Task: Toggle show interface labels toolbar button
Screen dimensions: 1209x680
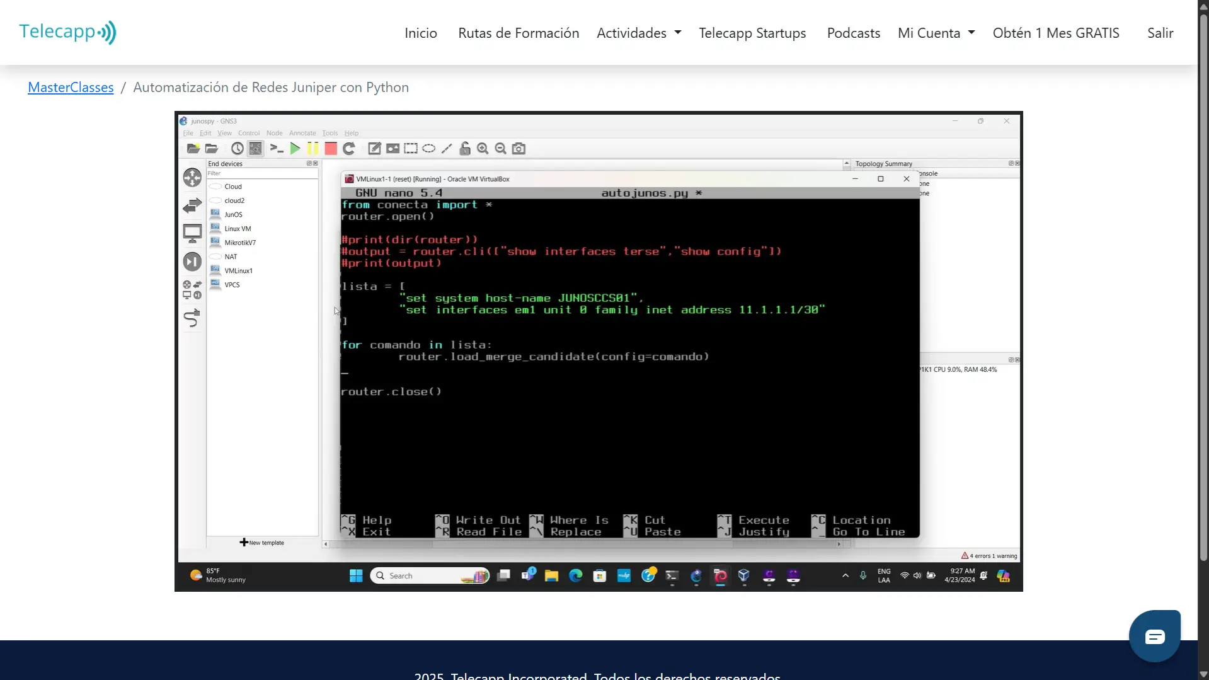Action: coord(255,149)
